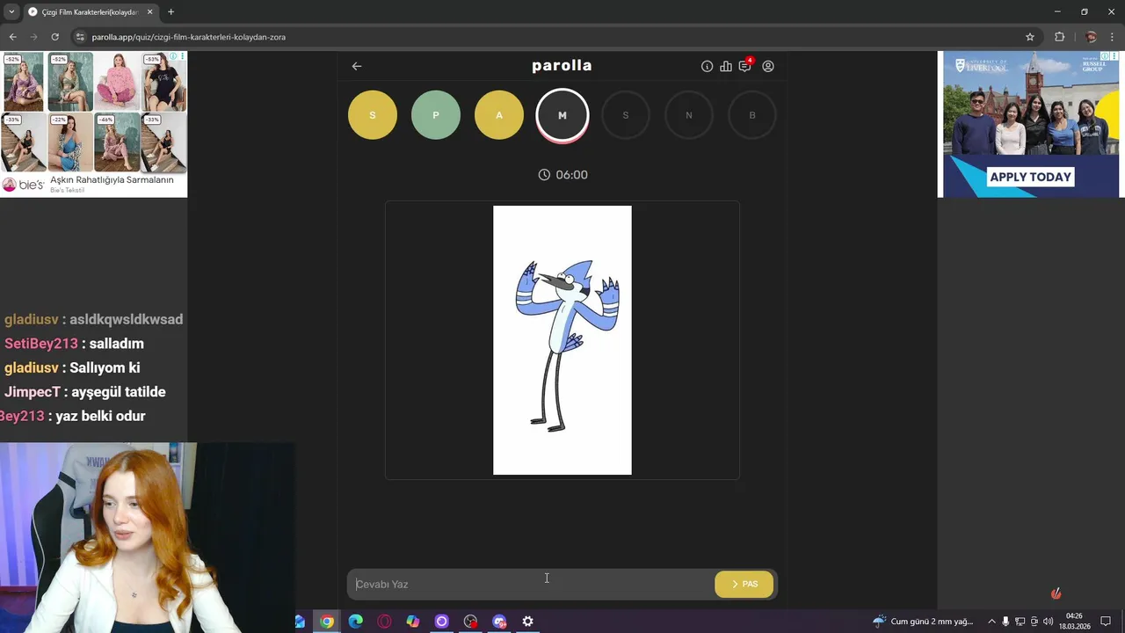Open Microsoft Edge in the taskbar
Viewport: 1125px width, 633px height.
[x=356, y=622]
